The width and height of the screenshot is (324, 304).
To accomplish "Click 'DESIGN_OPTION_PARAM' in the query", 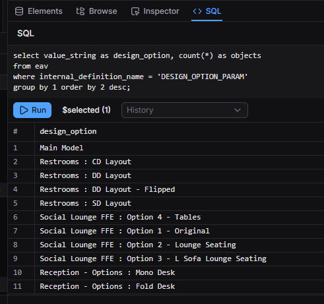I will 203,76.
